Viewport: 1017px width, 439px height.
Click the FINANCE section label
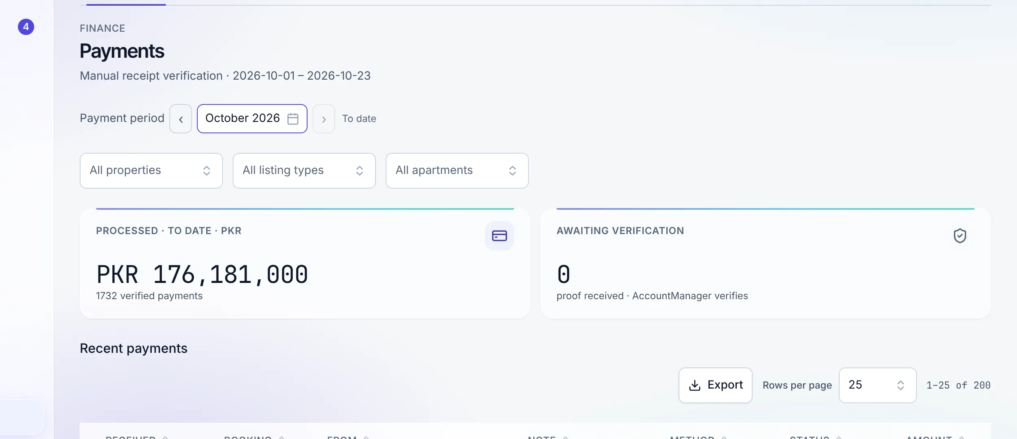click(x=103, y=28)
